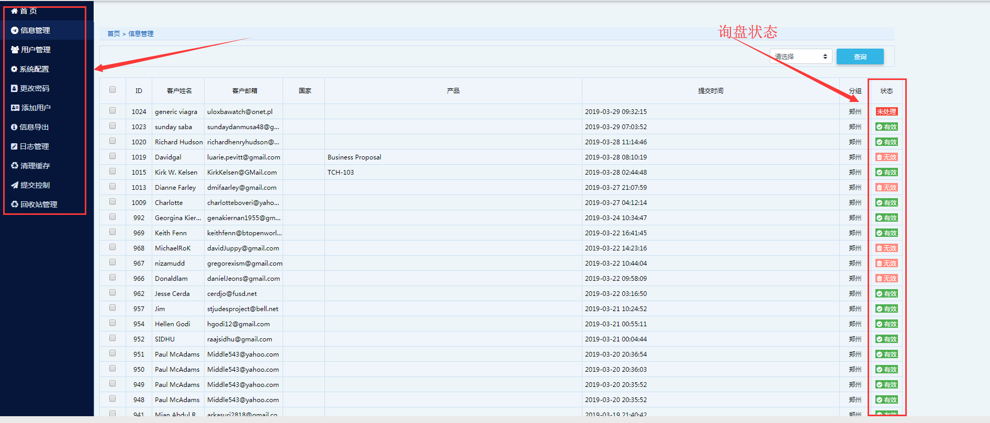Click the timestamp 2019-03-22 16:41:45
This screenshot has height=423, width=990.
click(x=616, y=233)
